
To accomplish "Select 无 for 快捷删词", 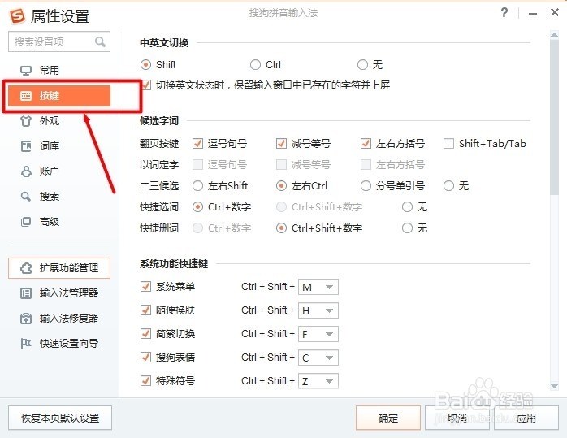I will click(x=407, y=228).
